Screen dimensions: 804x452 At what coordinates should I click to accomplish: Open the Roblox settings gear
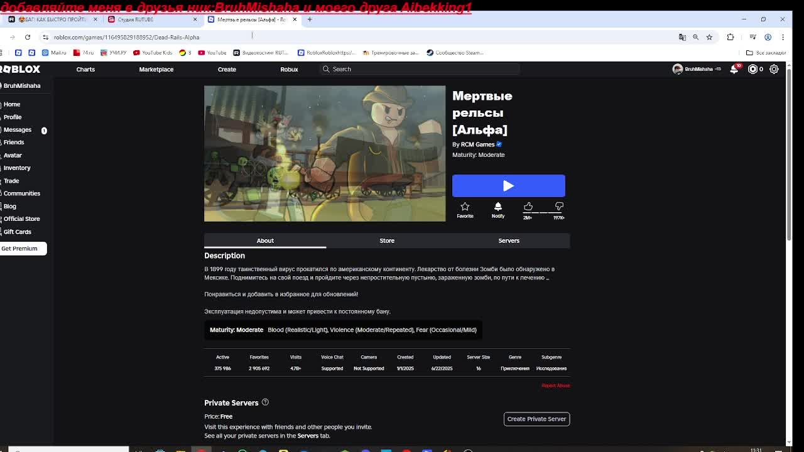point(774,69)
